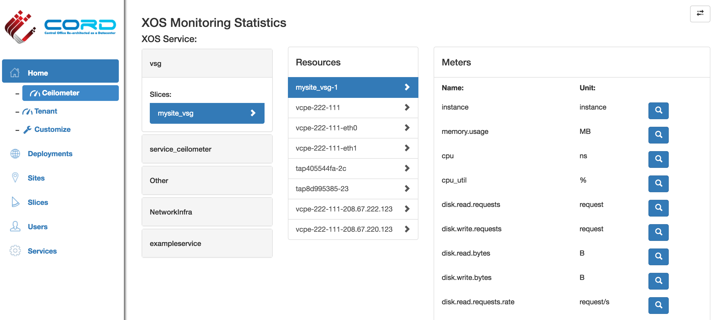Click chevron on mysite_vsg-1 resource

[407, 87]
